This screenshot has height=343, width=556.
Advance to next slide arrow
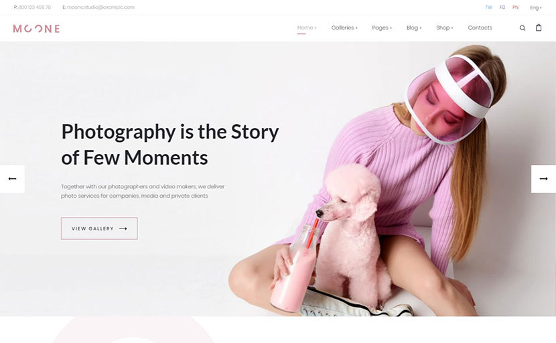pos(543,179)
